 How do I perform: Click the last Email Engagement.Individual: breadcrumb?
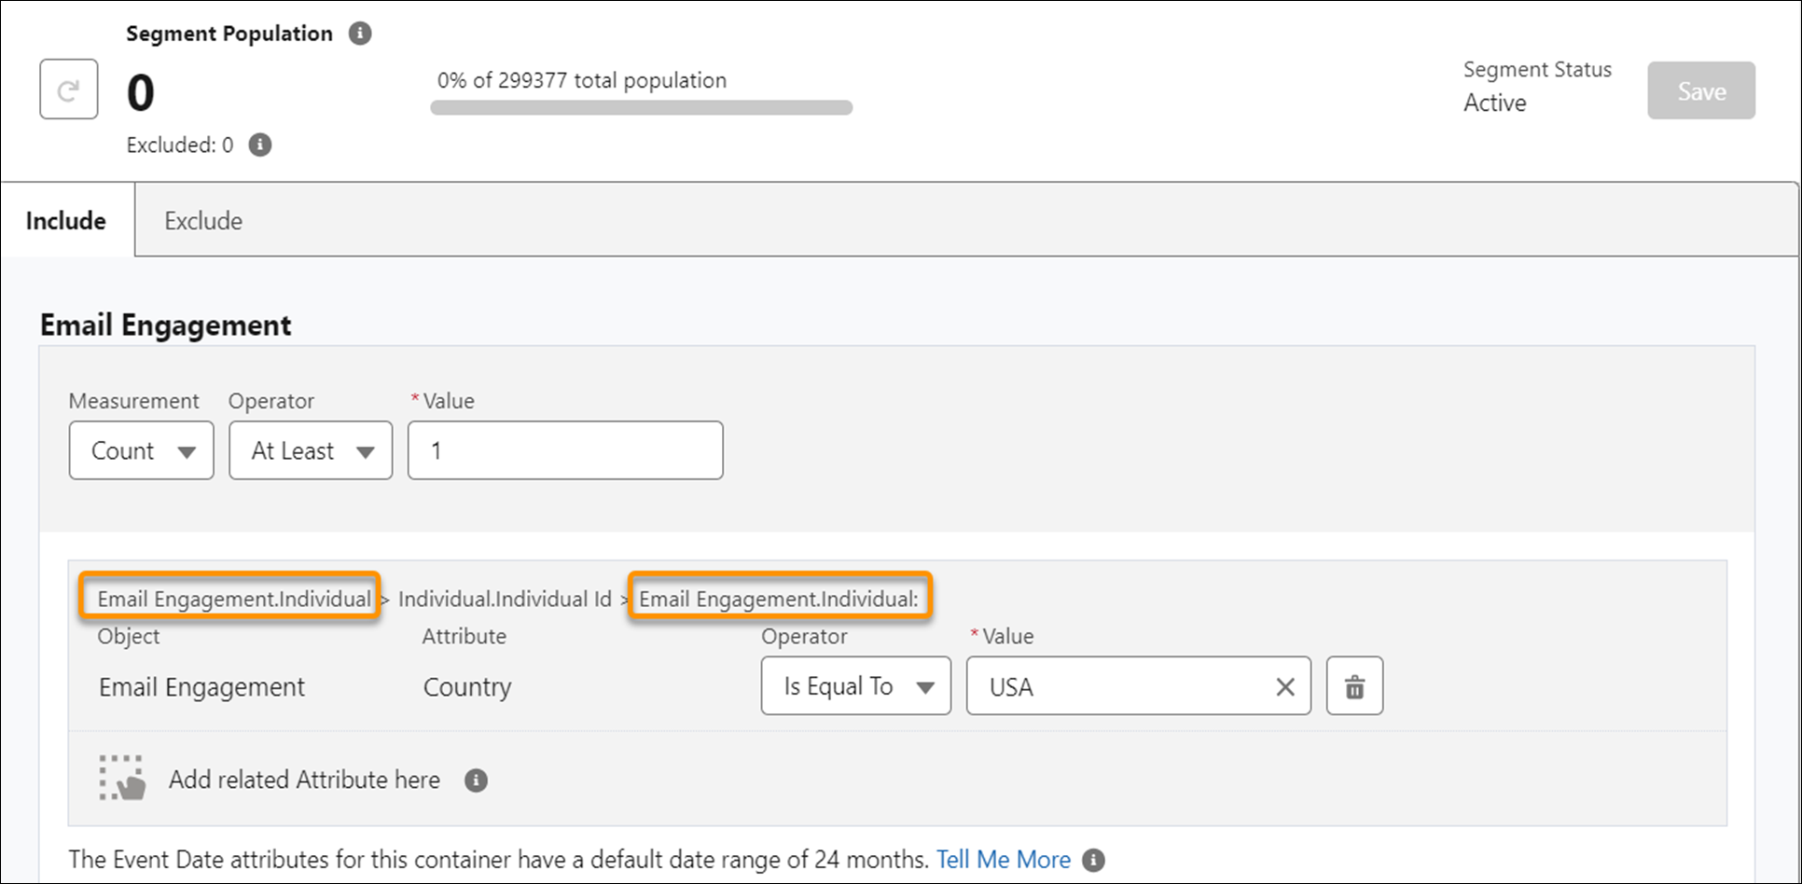tap(779, 599)
